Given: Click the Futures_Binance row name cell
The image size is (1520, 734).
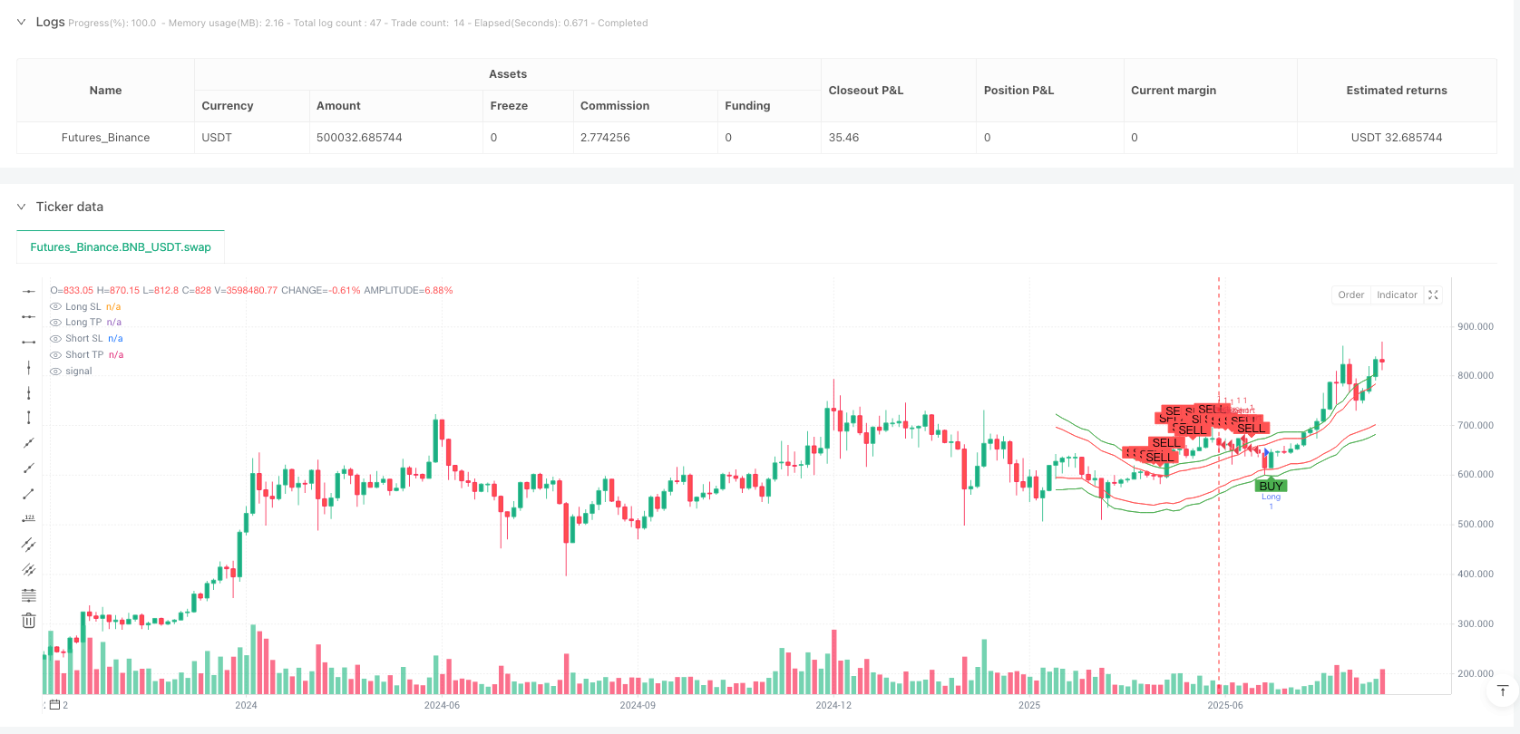Looking at the screenshot, I should pyautogui.click(x=105, y=138).
